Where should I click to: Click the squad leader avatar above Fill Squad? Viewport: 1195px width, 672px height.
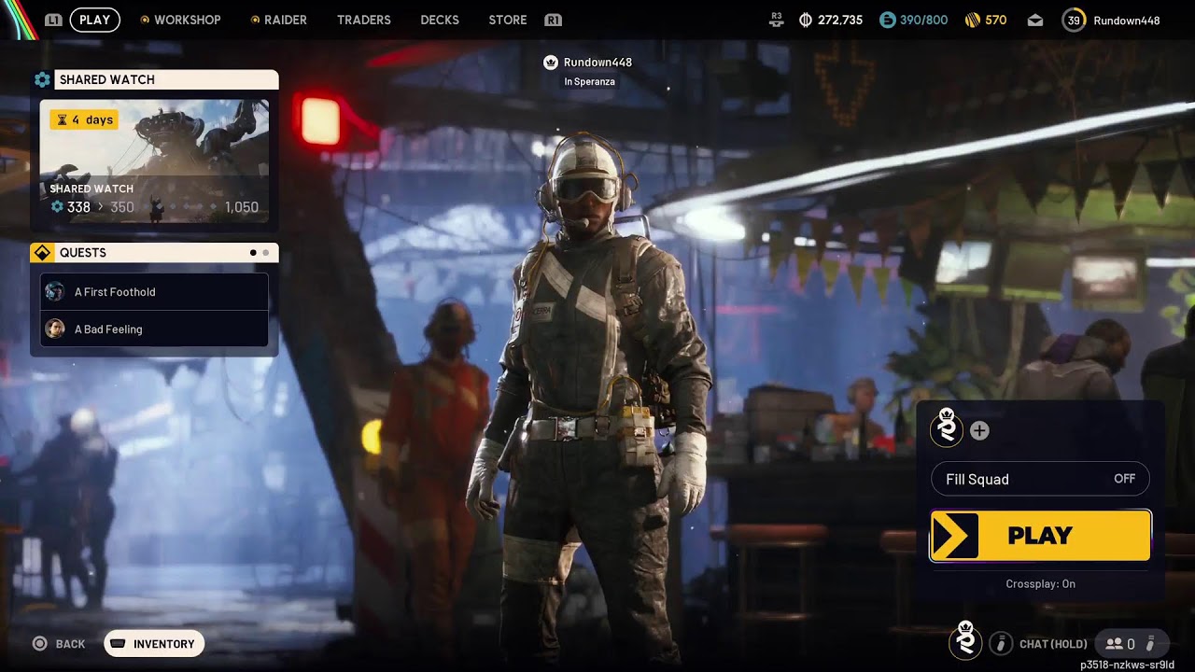[947, 427]
